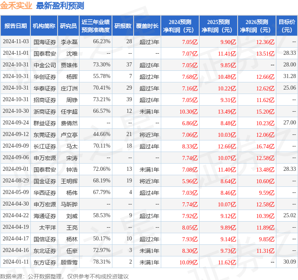Select researcher 李永磊
Viewport: 298px width, 280px height.
tap(69, 42)
